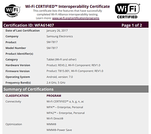Click the Android version 7.0 text
Viewport: 151px width, 134px height.
click(60, 77)
